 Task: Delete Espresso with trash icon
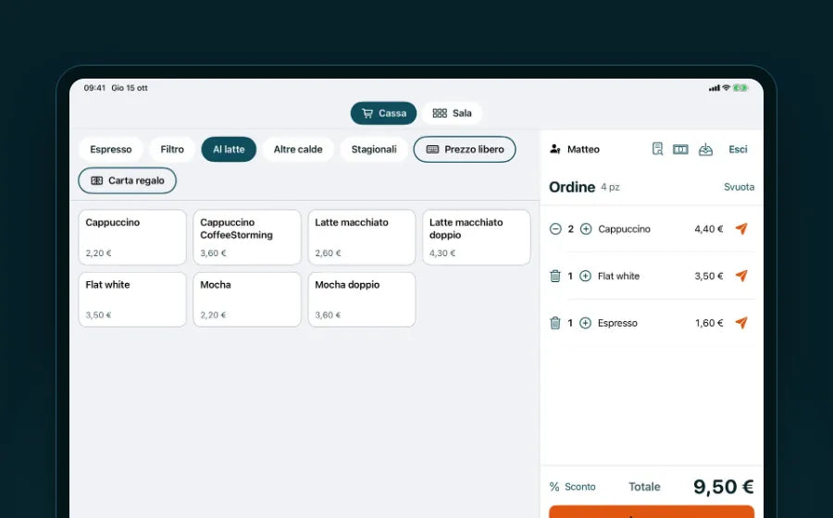555,323
